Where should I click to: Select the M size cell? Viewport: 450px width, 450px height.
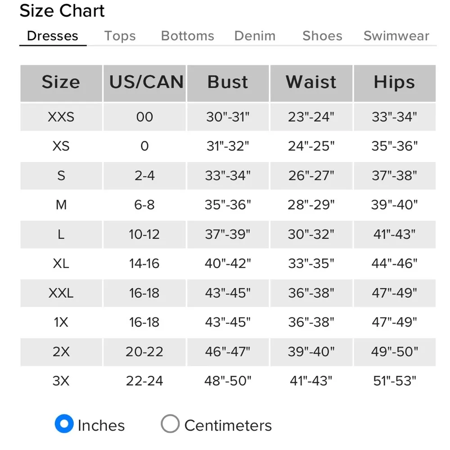[61, 205]
